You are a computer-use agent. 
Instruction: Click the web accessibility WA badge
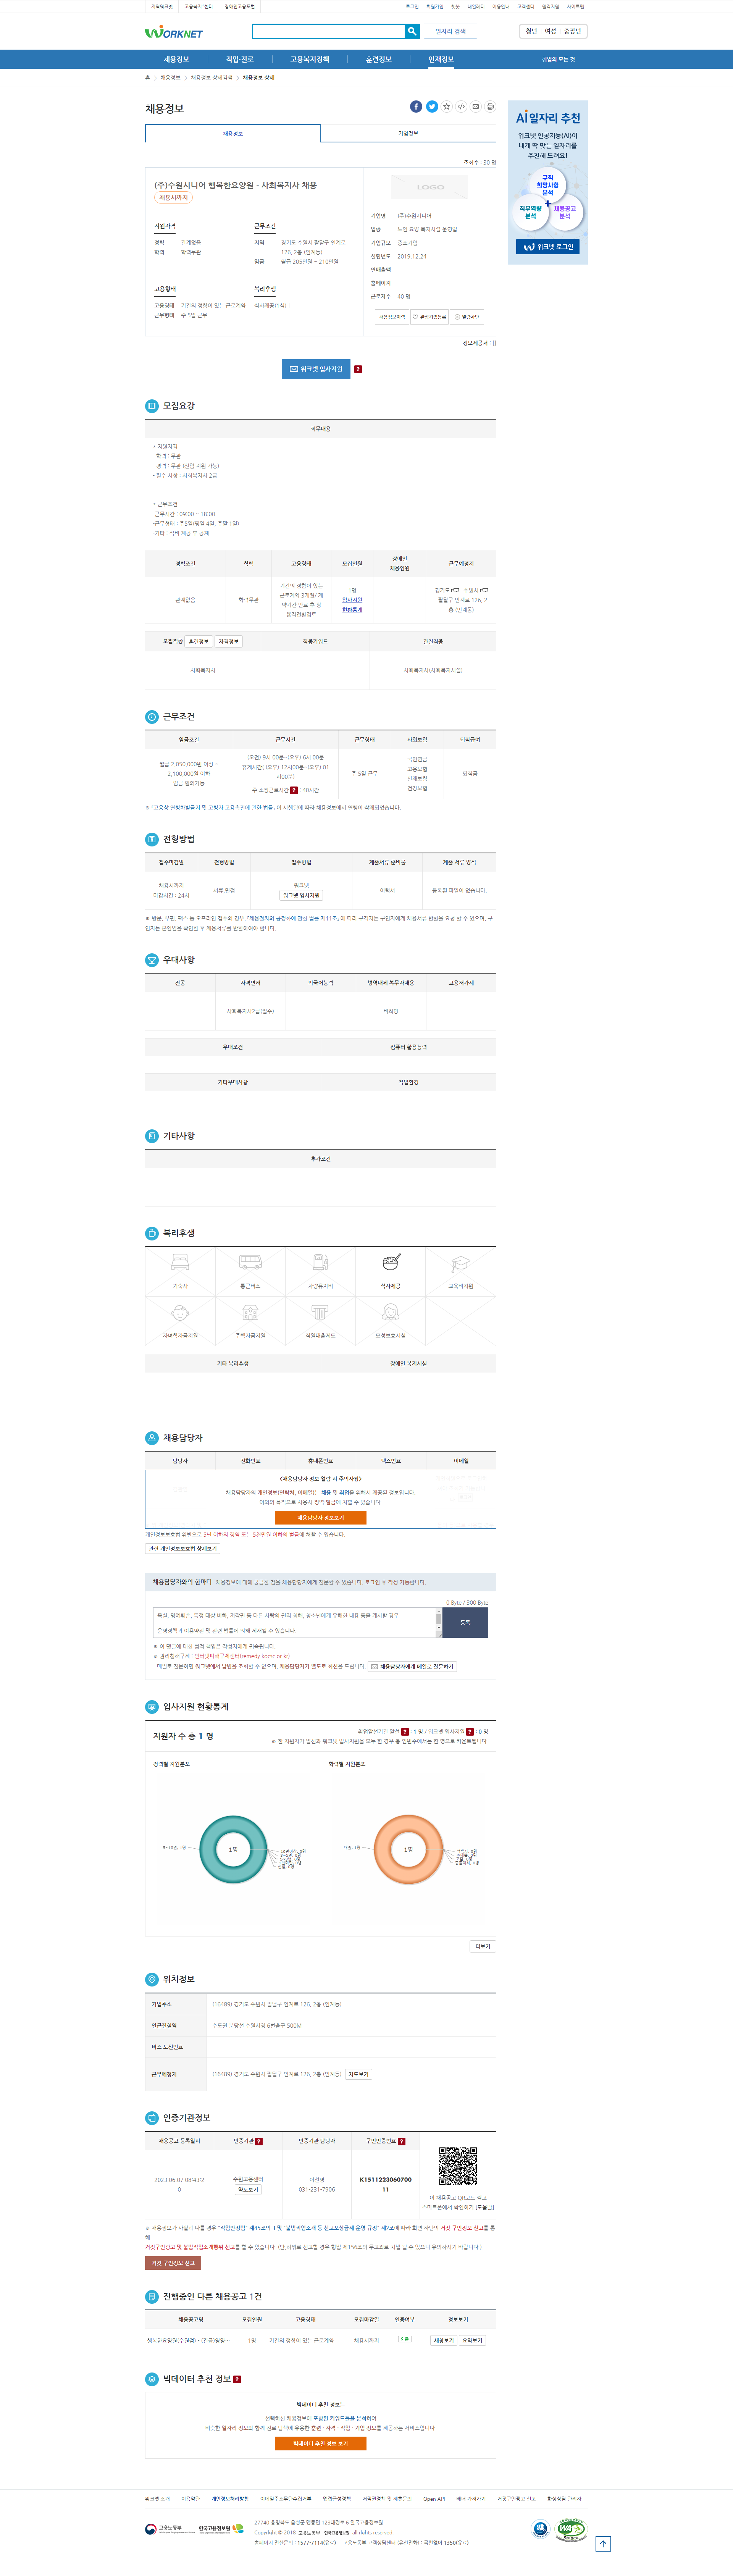(x=571, y=2530)
